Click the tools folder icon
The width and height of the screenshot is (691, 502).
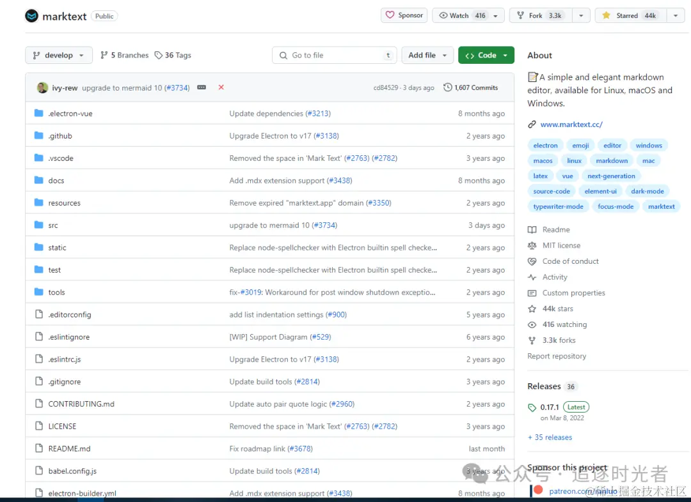click(x=39, y=292)
